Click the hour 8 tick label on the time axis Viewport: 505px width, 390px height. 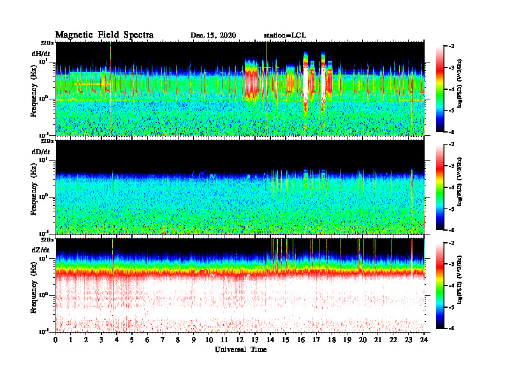click(x=178, y=340)
